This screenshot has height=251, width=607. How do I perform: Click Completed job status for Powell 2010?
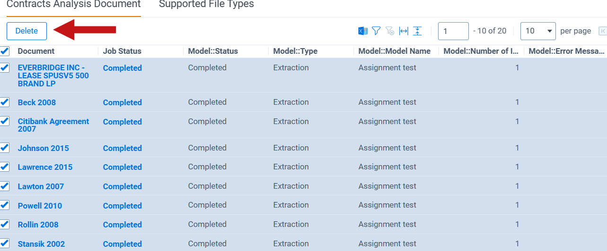123,206
